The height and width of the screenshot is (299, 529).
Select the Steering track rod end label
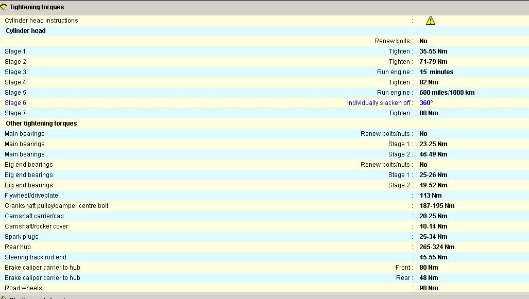(36, 257)
